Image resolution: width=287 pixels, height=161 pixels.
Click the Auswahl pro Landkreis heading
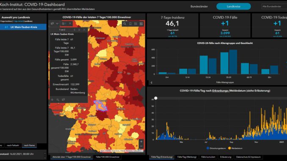click(16, 17)
